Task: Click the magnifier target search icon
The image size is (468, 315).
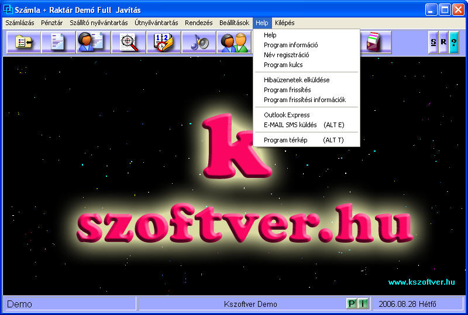Action: pos(128,42)
